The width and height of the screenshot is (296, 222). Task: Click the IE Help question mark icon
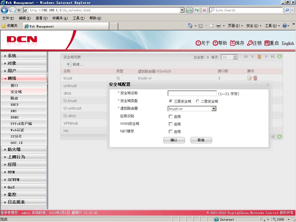(x=284, y=26)
